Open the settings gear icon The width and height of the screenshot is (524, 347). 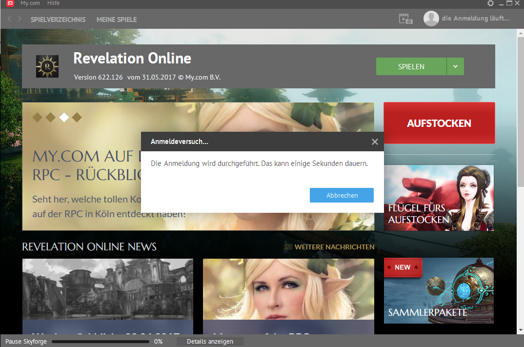[x=490, y=3]
